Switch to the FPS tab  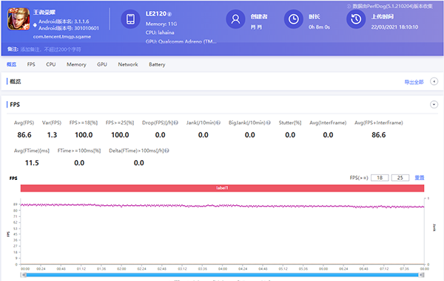coord(31,64)
